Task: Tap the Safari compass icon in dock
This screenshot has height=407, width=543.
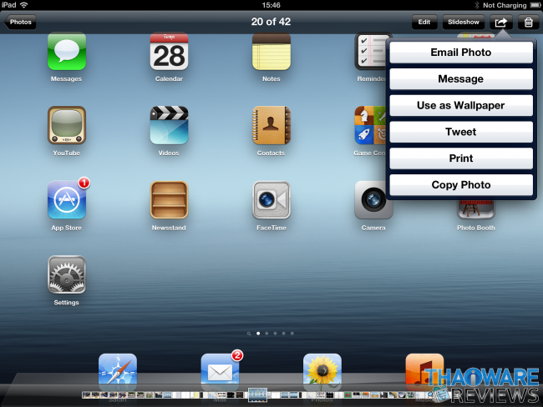Action: point(118,373)
